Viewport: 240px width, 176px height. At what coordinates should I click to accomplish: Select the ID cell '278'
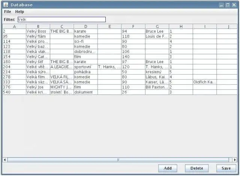click(x=14, y=77)
